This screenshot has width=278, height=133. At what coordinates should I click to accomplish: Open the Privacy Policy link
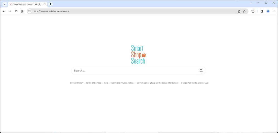(76, 83)
